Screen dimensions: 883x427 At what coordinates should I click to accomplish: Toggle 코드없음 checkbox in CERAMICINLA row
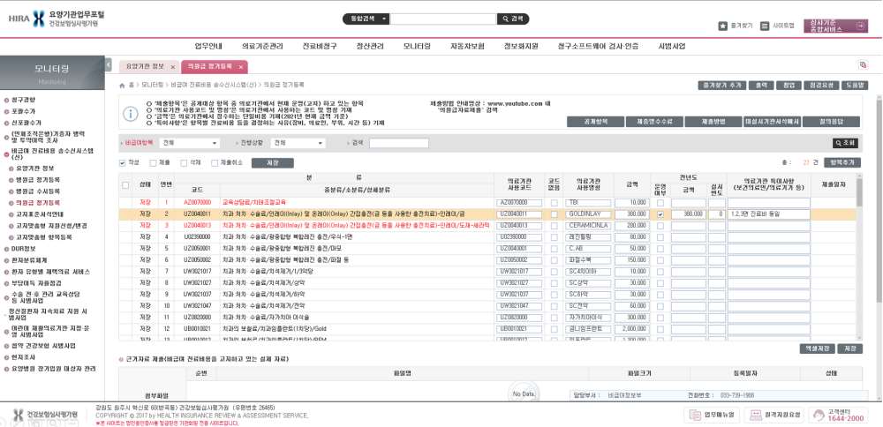(x=555, y=226)
